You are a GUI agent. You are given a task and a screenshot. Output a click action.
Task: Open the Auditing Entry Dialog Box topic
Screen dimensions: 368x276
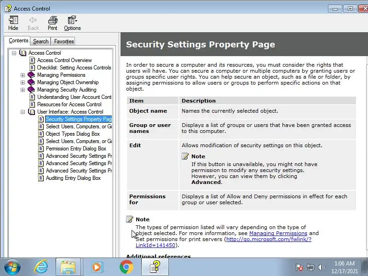(73, 178)
